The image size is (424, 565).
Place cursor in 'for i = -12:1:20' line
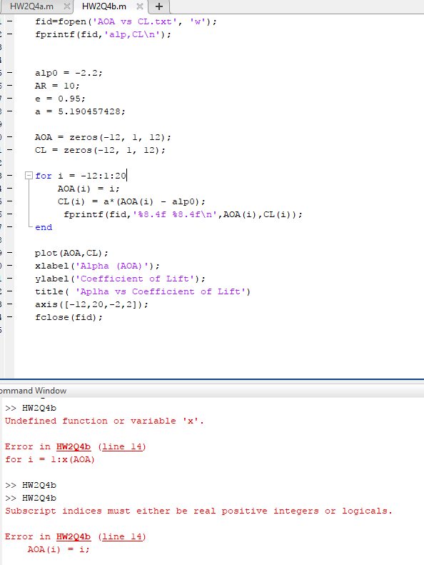pyautogui.click(x=81, y=176)
